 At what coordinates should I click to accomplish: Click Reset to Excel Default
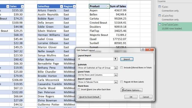pyautogui.click(x=89, y=97)
